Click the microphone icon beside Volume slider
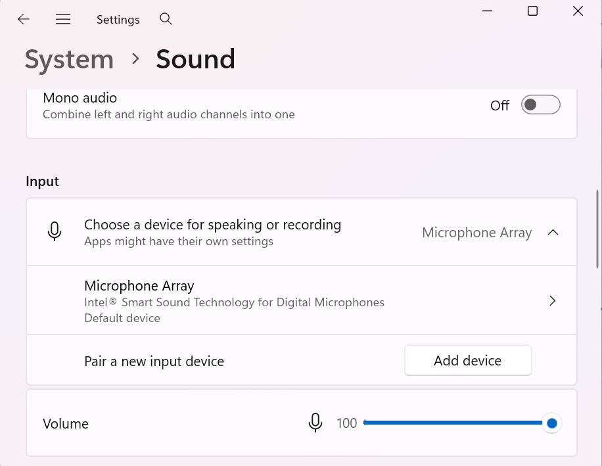Viewport: 602px width, 466px height. pyautogui.click(x=315, y=423)
